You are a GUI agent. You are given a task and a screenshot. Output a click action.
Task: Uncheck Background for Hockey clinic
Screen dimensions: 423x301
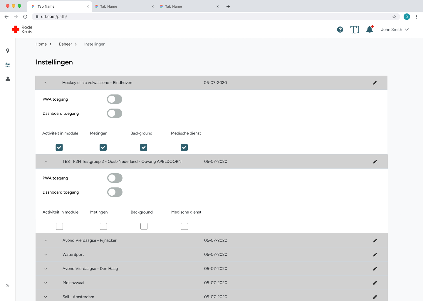(144, 147)
